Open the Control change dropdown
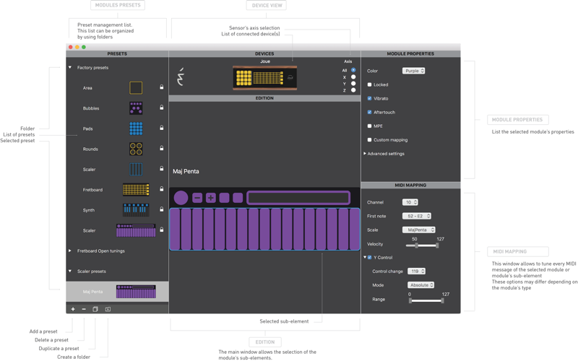This screenshot has width=578, height=361. coord(416,271)
